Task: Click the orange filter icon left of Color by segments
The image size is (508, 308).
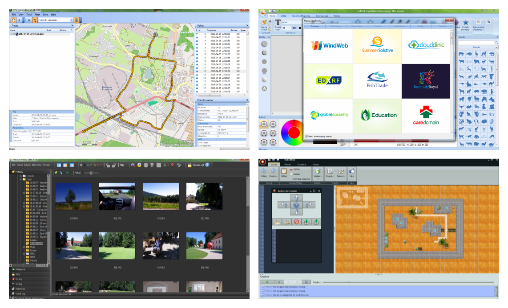Action: coord(35,20)
